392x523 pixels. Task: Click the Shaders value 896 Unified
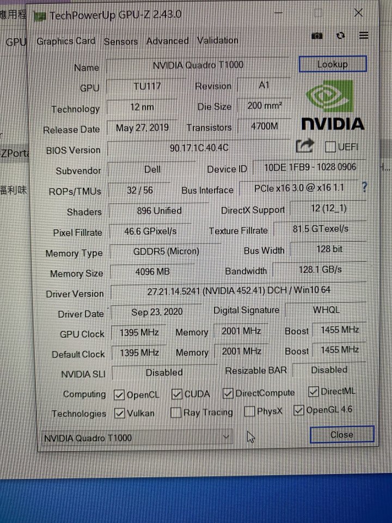159,211
